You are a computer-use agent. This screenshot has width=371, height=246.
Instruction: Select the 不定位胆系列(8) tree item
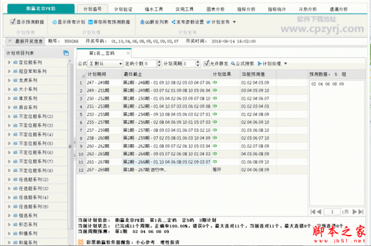[36, 171]
